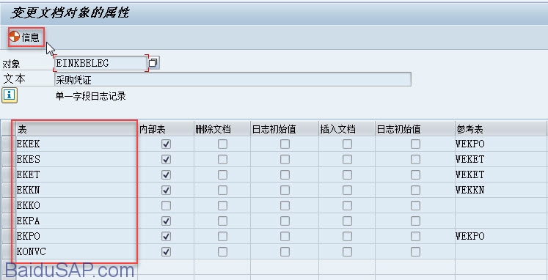
Task: Click the 参考表 column header
Action: (501, 129)
